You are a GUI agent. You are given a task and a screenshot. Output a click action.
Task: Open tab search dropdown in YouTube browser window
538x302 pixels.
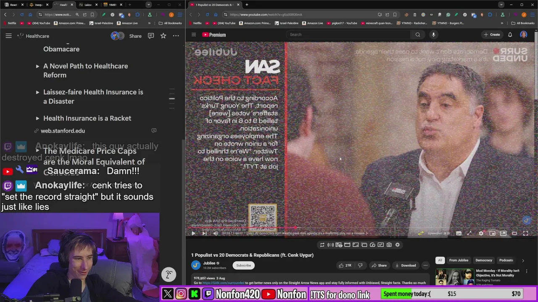click(x=501, y=5)
